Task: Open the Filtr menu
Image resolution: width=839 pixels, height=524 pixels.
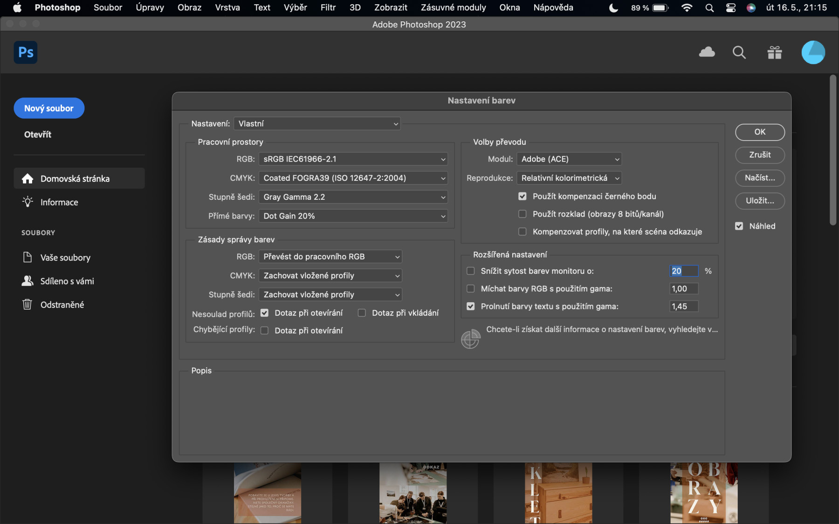Action: (x=328, y=7)
